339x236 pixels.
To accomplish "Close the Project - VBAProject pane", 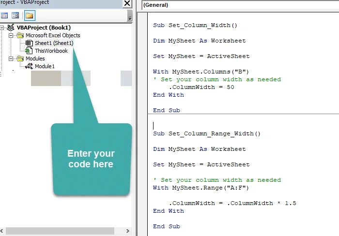I will pos(127,3).
